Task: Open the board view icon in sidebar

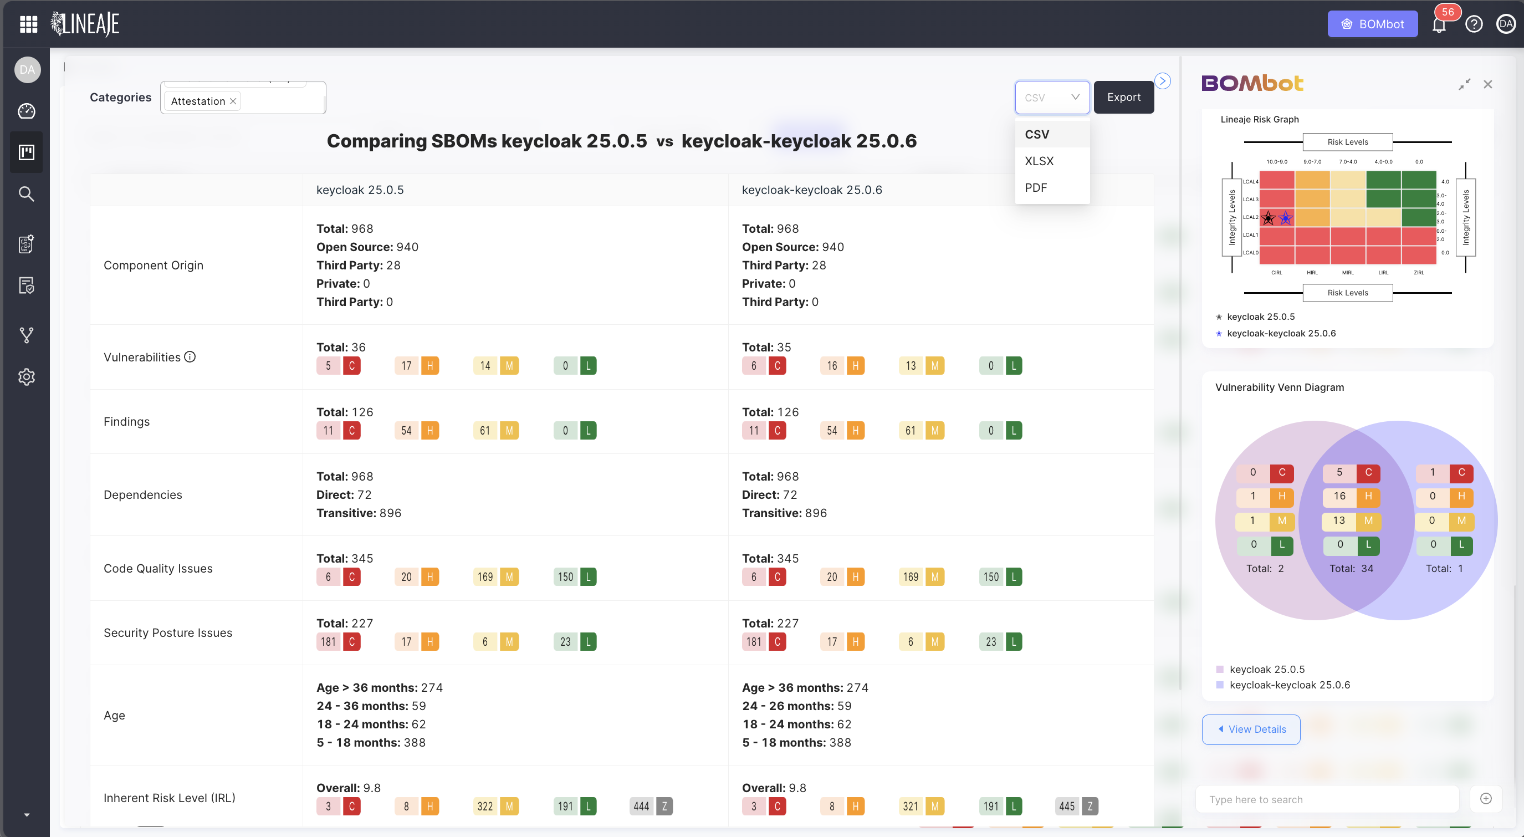Action: (27, 152)
